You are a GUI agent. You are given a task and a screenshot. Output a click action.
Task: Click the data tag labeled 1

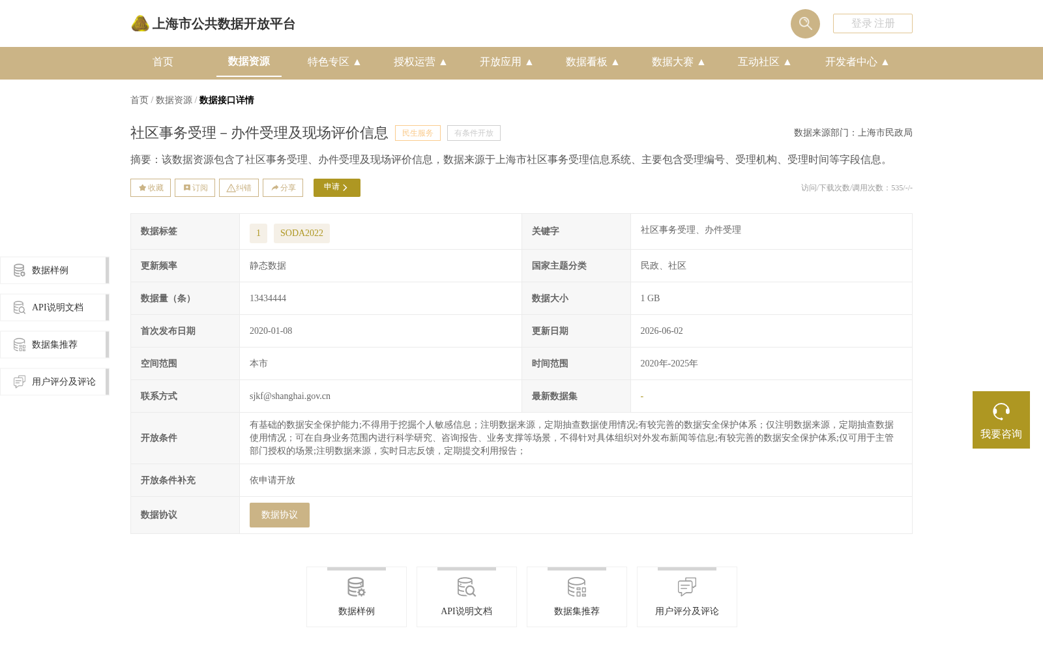coord(258,233)
